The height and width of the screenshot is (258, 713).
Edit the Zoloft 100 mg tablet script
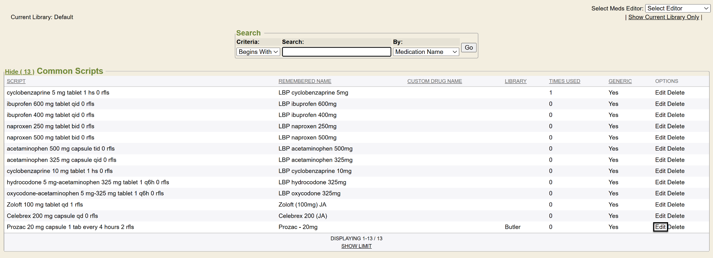click(x=660, y=205)
